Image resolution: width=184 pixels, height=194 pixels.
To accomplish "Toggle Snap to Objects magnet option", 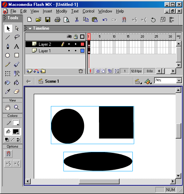I will 8,154.
